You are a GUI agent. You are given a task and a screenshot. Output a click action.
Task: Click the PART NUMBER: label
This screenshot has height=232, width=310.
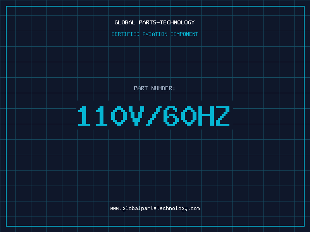[154, 88]
